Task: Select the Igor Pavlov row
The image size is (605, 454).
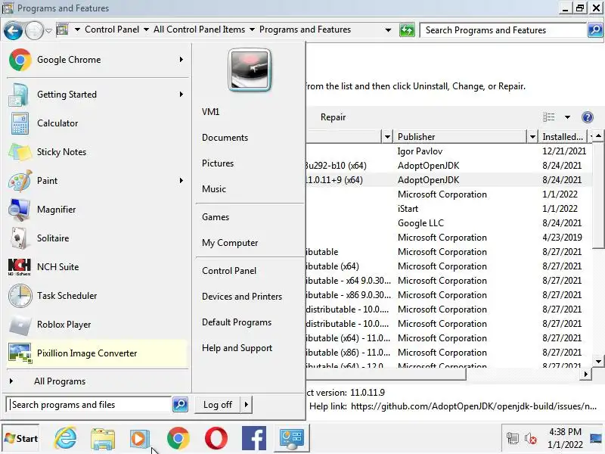Action: click(448, 151)
